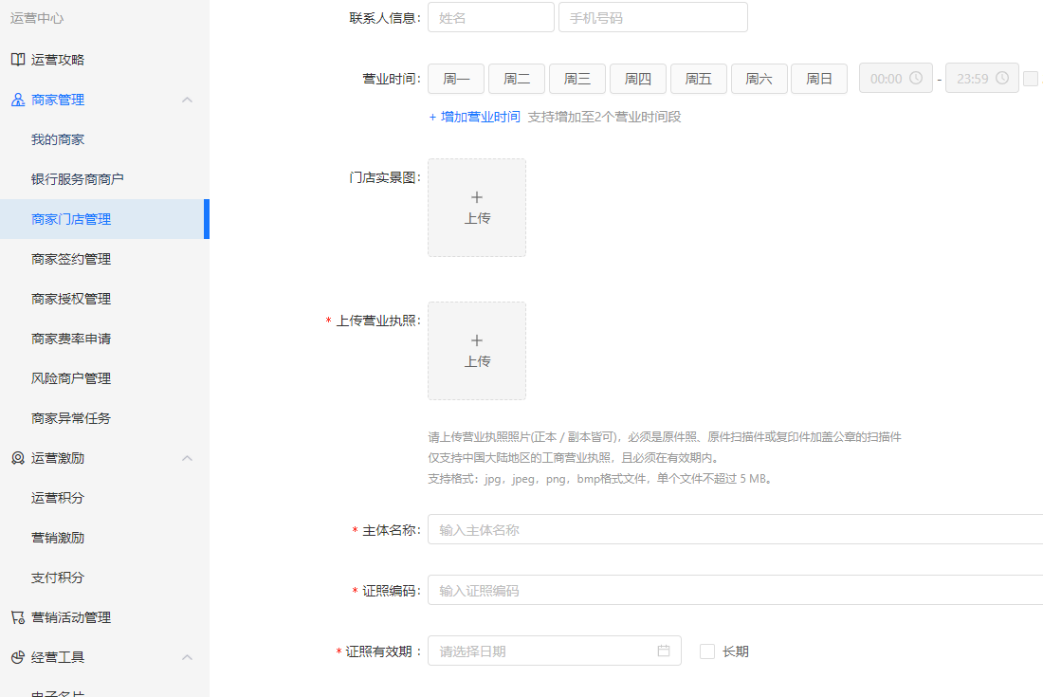Toggle the checkbox beside the 23:59 time field

tap(1031, 79)
